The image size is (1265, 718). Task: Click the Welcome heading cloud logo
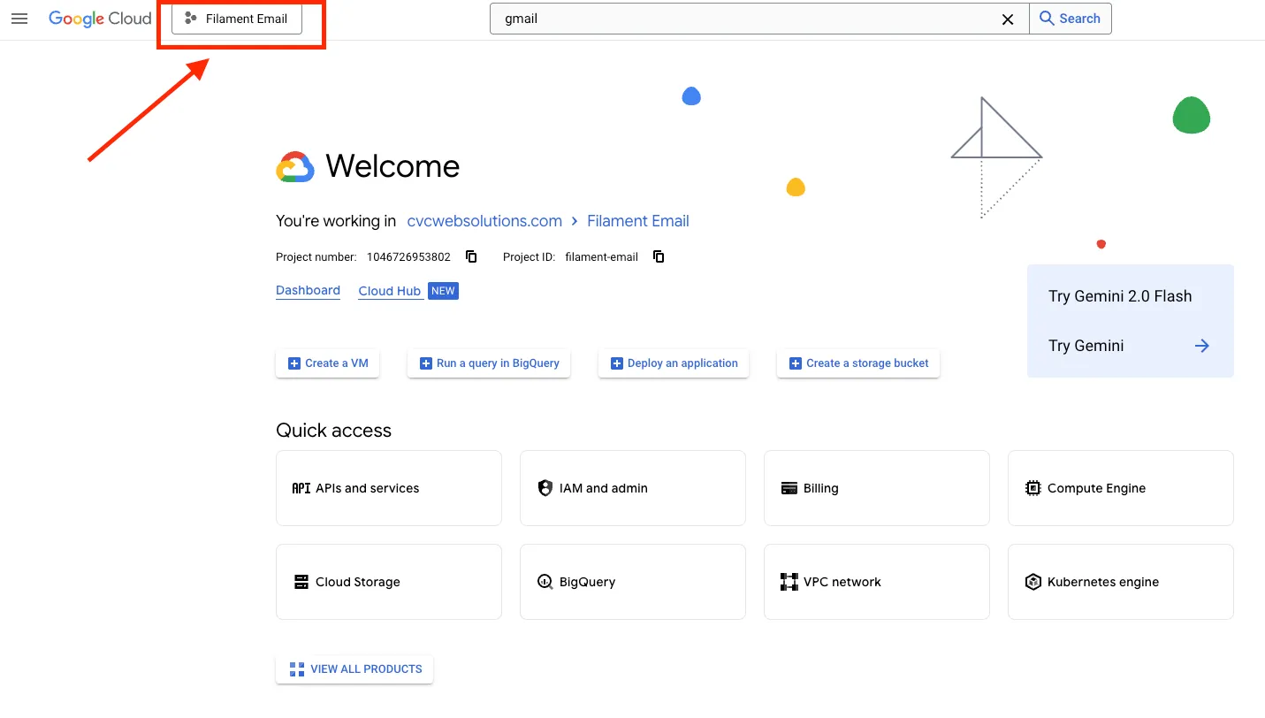[x=295, y=166]
